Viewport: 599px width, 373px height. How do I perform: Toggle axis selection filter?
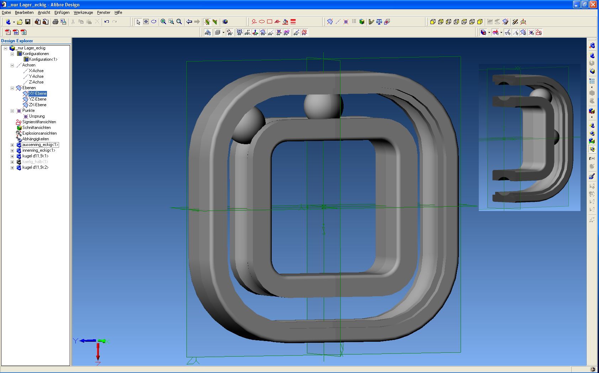(x=515, y=32)
